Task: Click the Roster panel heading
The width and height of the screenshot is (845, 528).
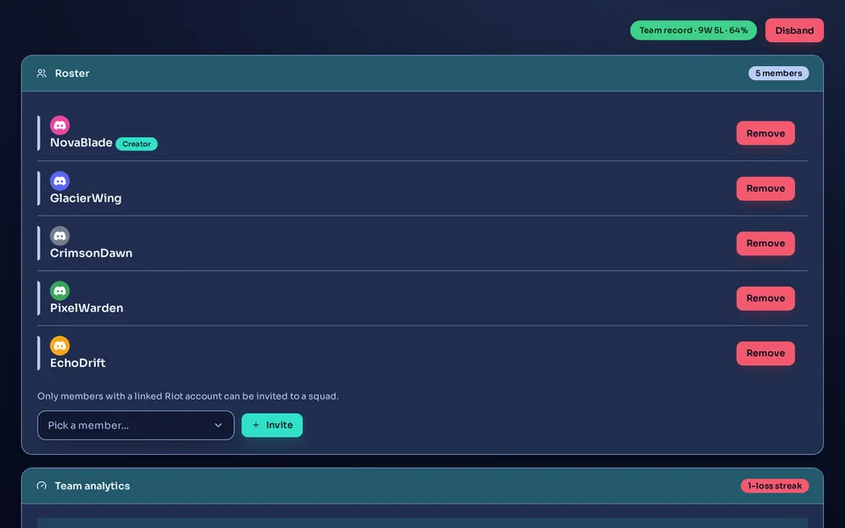Action: [x=72, y=73]
